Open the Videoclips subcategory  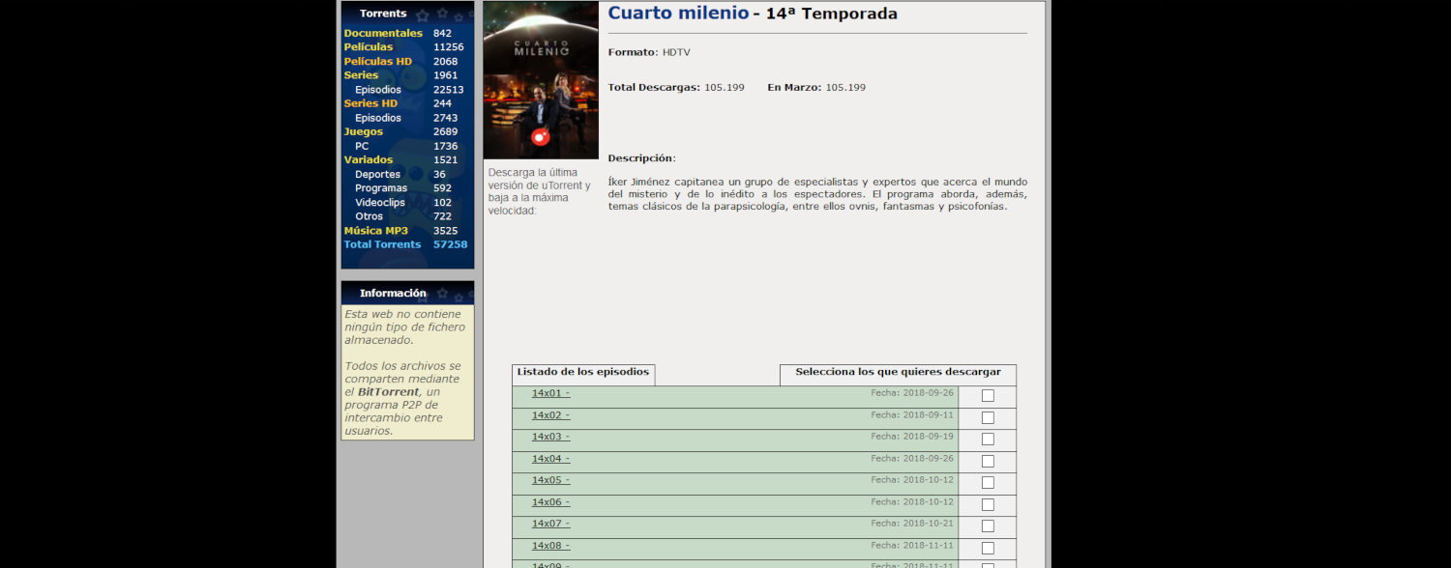click(x=379, y=202)
